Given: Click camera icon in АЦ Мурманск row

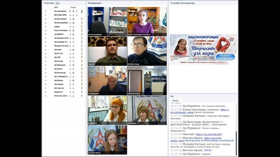Looking at the screenshot, I should pos(73,65).
